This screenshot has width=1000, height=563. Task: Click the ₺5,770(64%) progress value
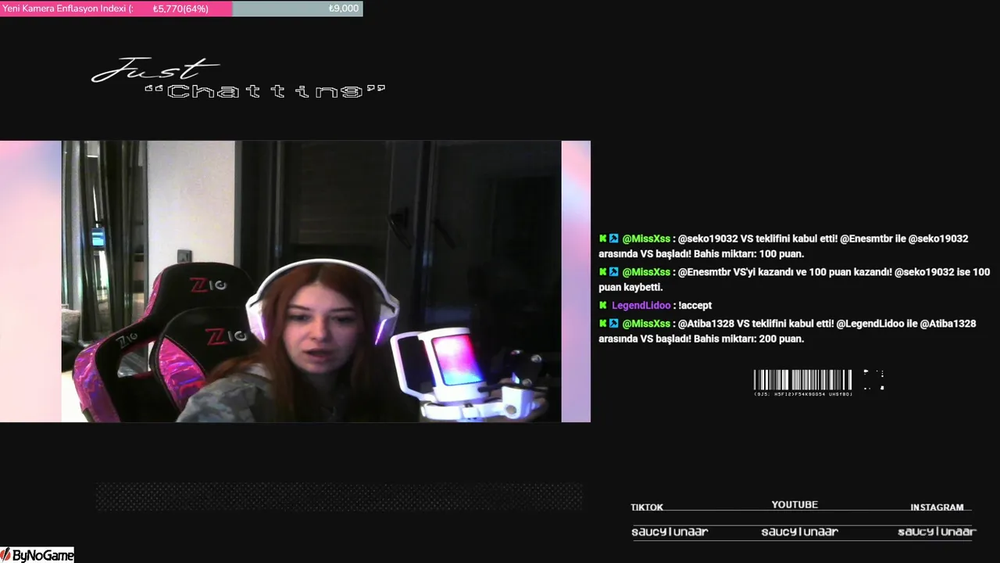coord(180,9)
